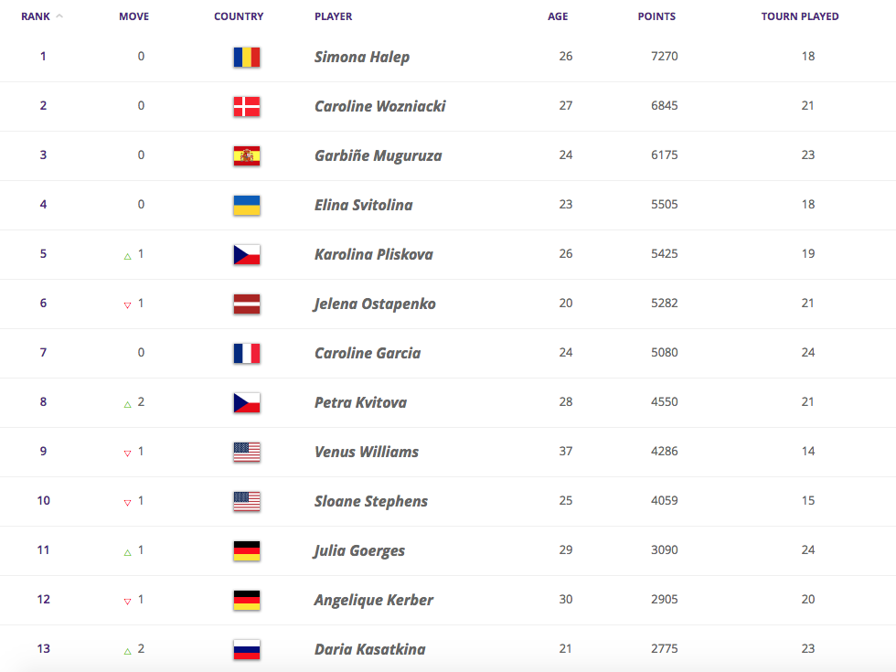
Task: Click the USA flag beside Venus Williams
Action: tap(247, 453)
